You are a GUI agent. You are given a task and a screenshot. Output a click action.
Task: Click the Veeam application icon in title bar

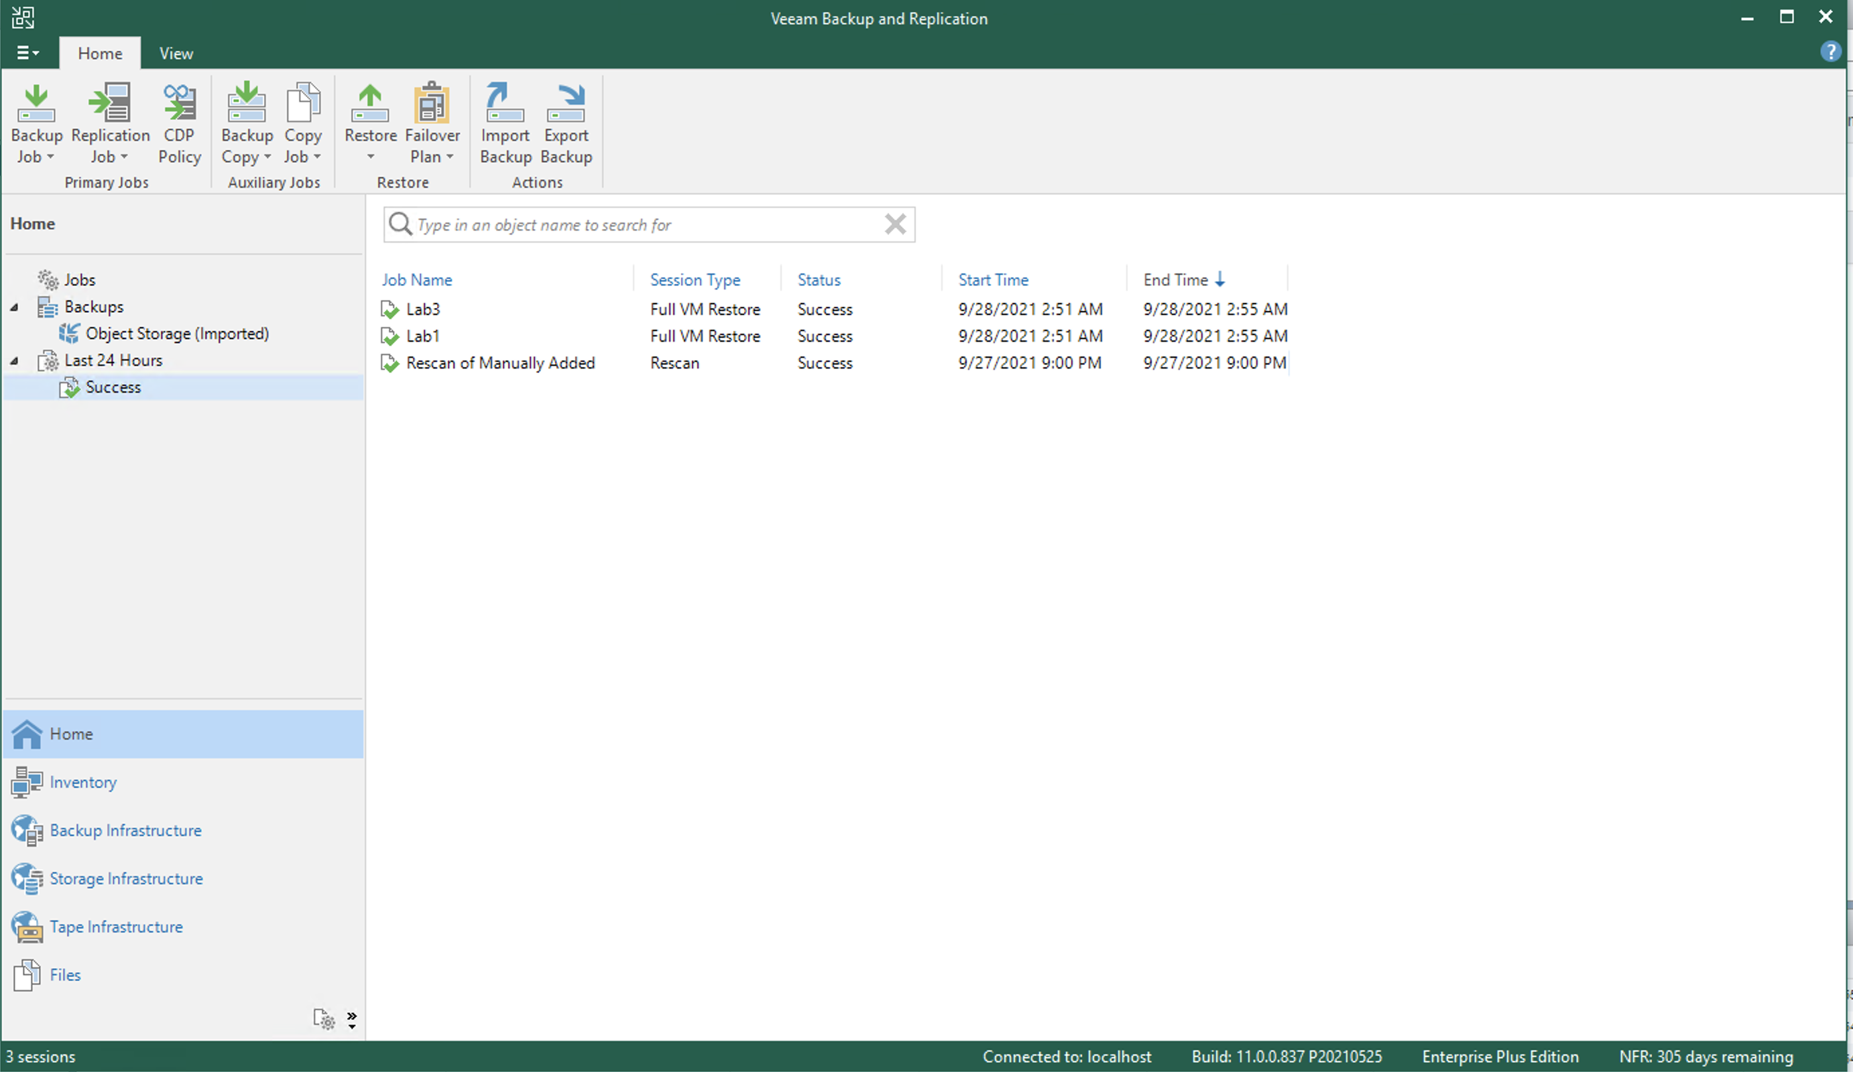pyautogui.click(x=23, y=17)
